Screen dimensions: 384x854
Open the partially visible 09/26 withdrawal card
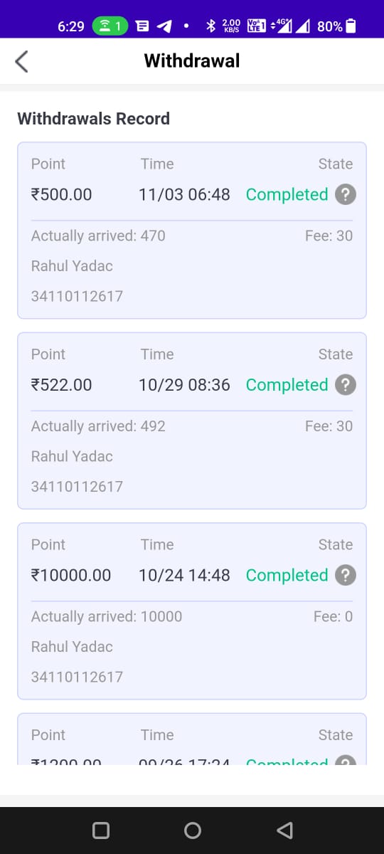click(192, 739)
